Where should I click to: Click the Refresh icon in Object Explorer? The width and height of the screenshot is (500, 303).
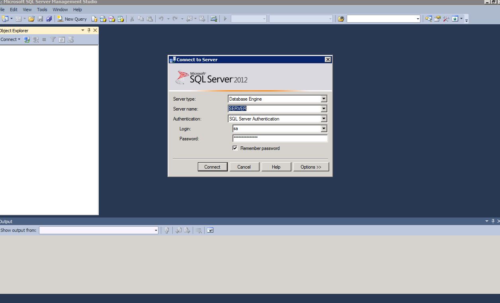click(62, 40)
